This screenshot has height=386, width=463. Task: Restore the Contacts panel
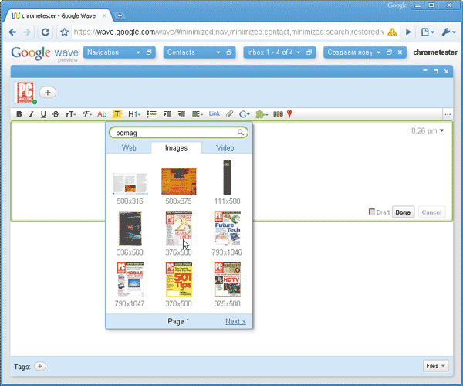(x=229, y=52)
